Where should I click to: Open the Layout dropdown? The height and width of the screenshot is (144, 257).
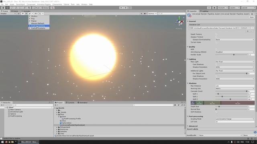point(248,8)
